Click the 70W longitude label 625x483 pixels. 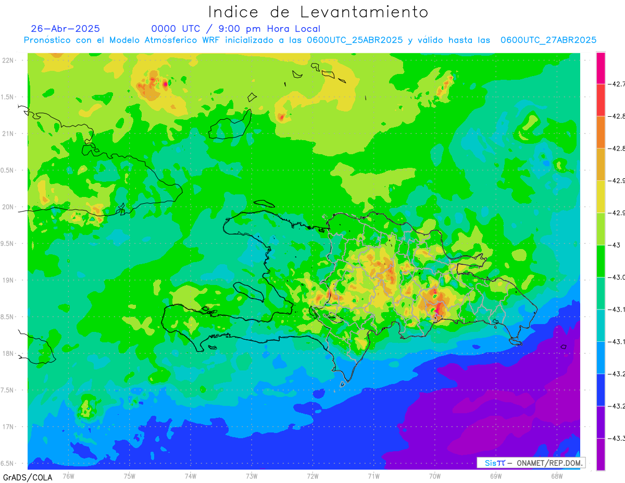click(x=434, y=476)
